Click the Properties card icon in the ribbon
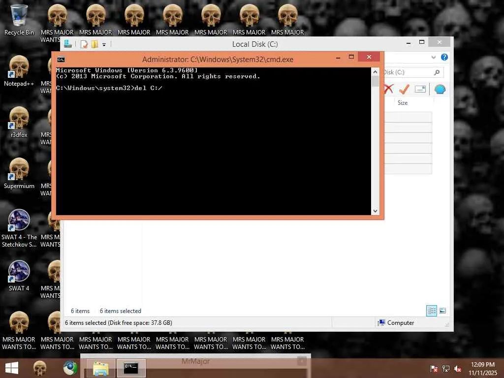504x378 pixels. (420, 89)
